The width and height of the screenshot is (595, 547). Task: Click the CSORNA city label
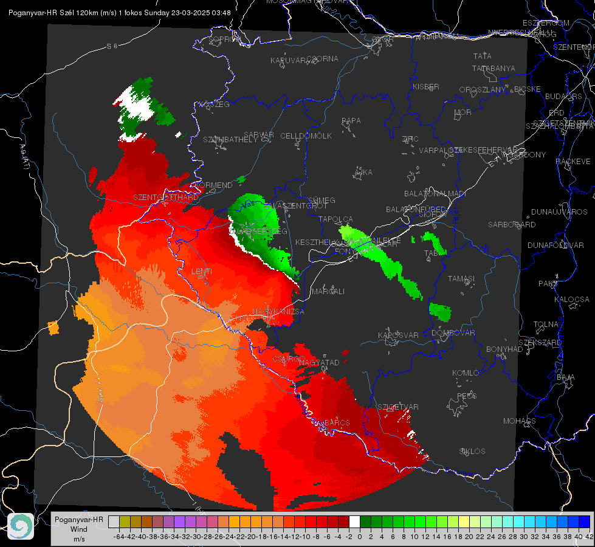click(x=323, y=59)
